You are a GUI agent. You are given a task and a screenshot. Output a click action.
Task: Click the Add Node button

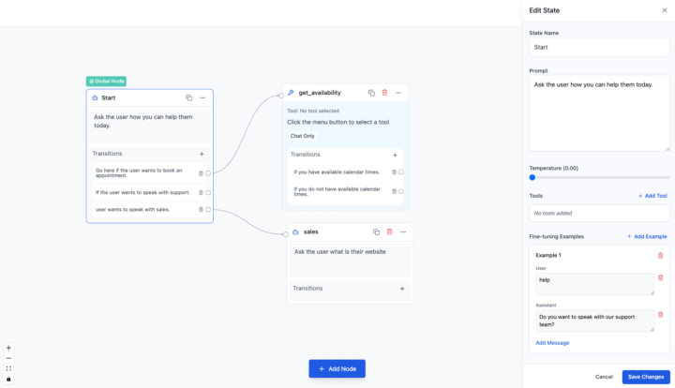(x=337, y=369)
